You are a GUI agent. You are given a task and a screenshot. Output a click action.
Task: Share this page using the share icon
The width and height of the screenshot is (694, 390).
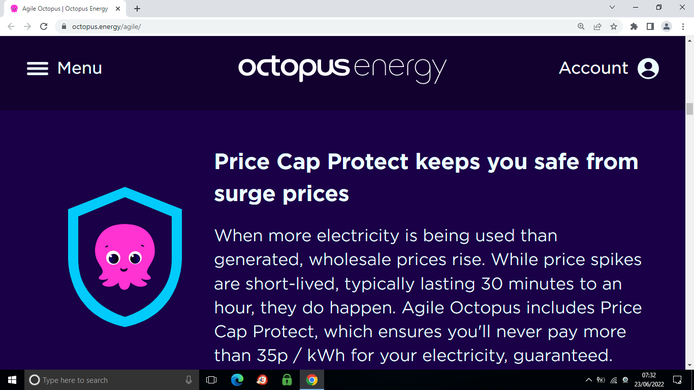point(597,26)
